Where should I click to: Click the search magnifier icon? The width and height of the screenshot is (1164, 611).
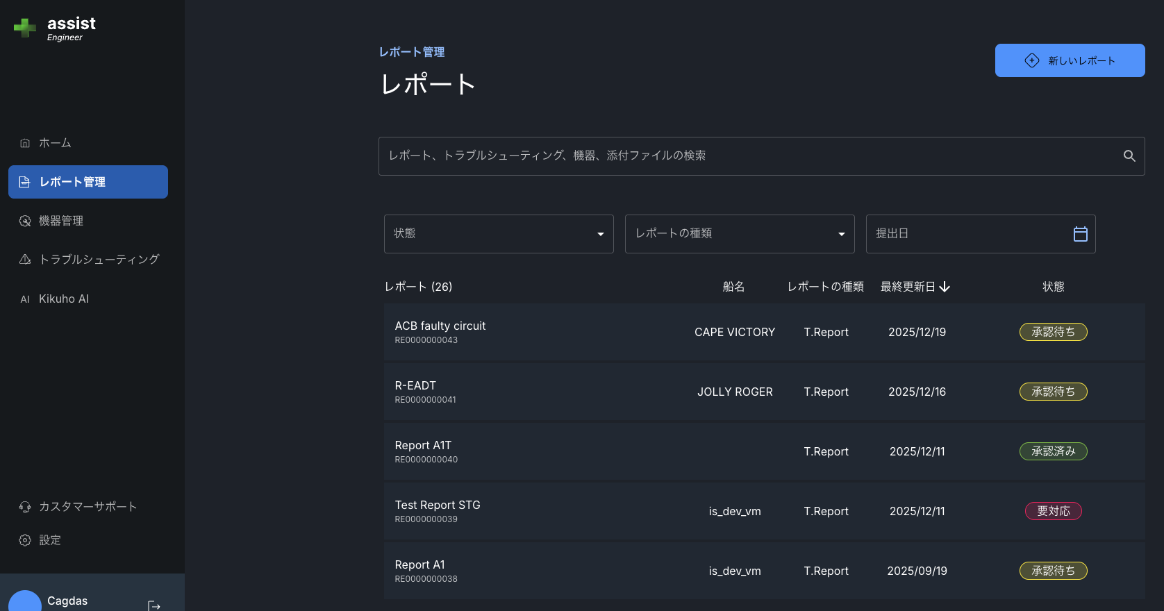(1129, 156)
